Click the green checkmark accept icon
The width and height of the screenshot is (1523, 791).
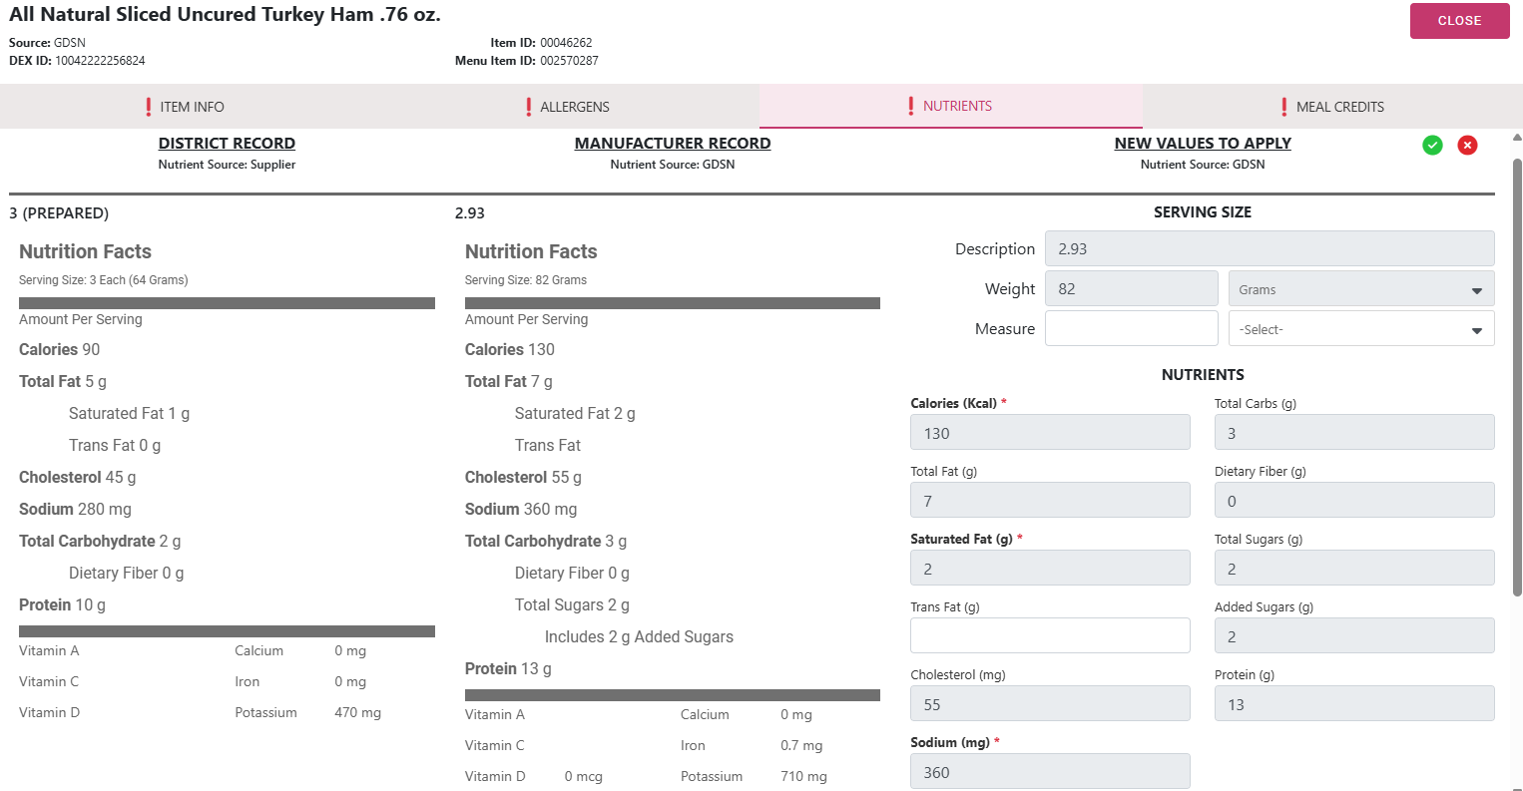point(1432,146)
